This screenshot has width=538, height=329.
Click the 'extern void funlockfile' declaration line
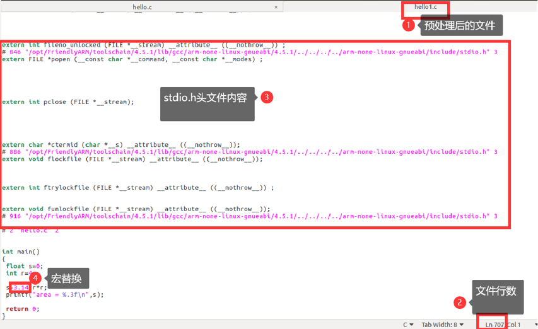click(136, 209)
